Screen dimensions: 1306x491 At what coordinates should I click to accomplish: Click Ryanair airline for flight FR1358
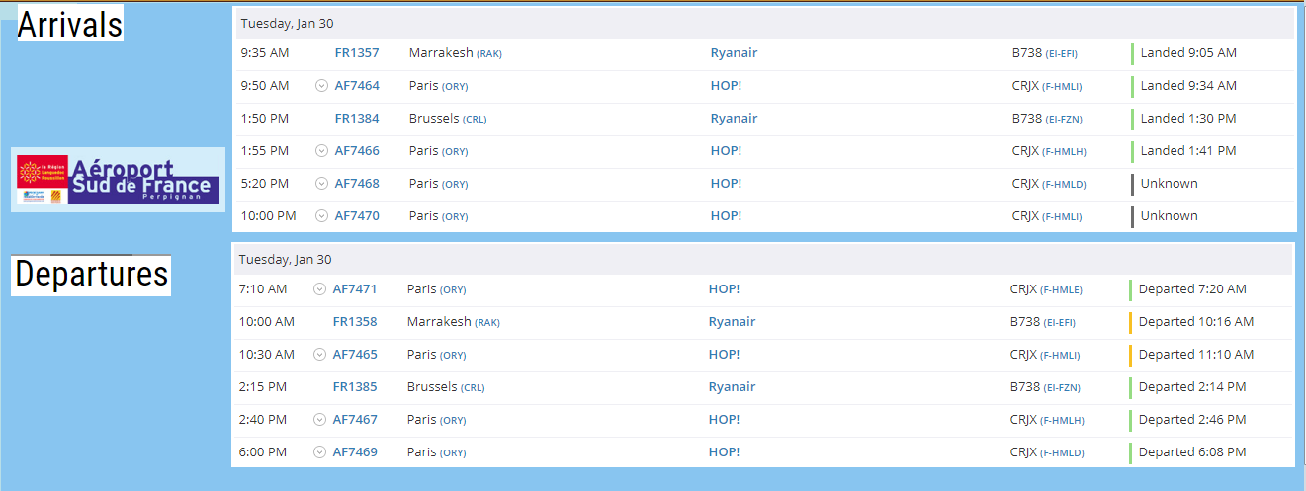732,322
